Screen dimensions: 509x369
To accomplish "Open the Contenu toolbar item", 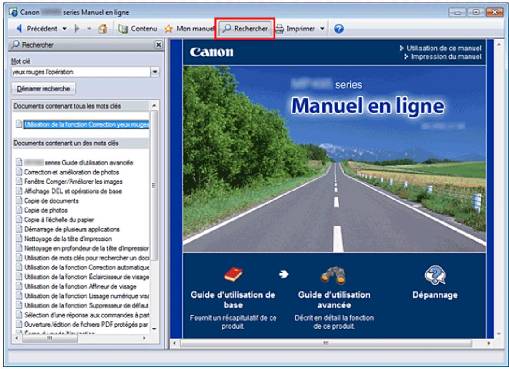I will (x=137, y=29).
